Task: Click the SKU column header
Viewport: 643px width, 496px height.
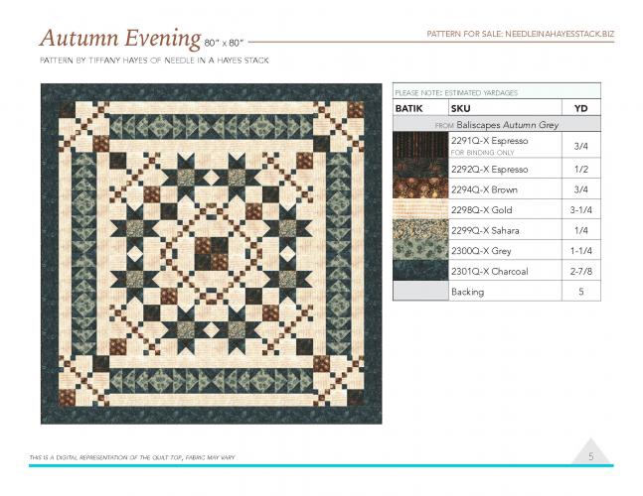Action: (x=460, y=107)
